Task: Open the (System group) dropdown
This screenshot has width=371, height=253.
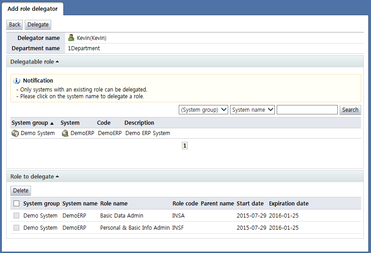Action: click(x=203, y=110)
